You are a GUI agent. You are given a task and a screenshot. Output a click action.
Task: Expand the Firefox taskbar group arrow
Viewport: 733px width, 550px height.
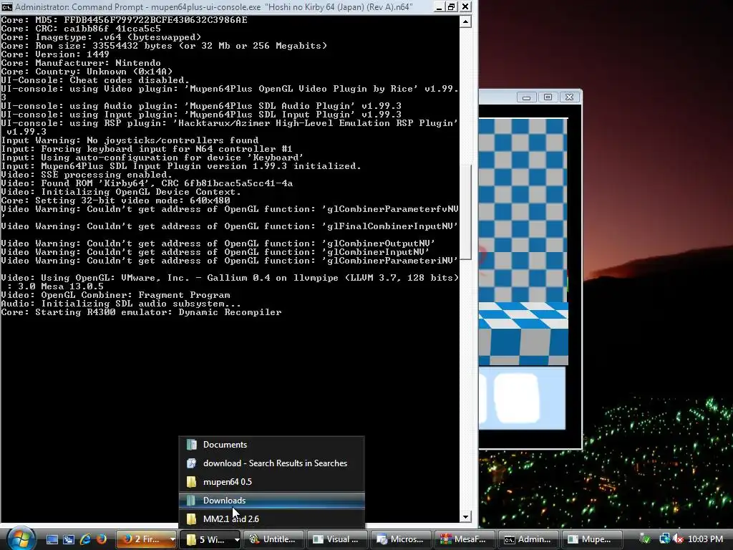pyautogui.click(x=172, y=539)
